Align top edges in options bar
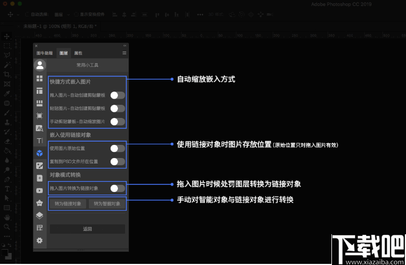The width and height of the screenshot is (406, 265). click(157, 14)
